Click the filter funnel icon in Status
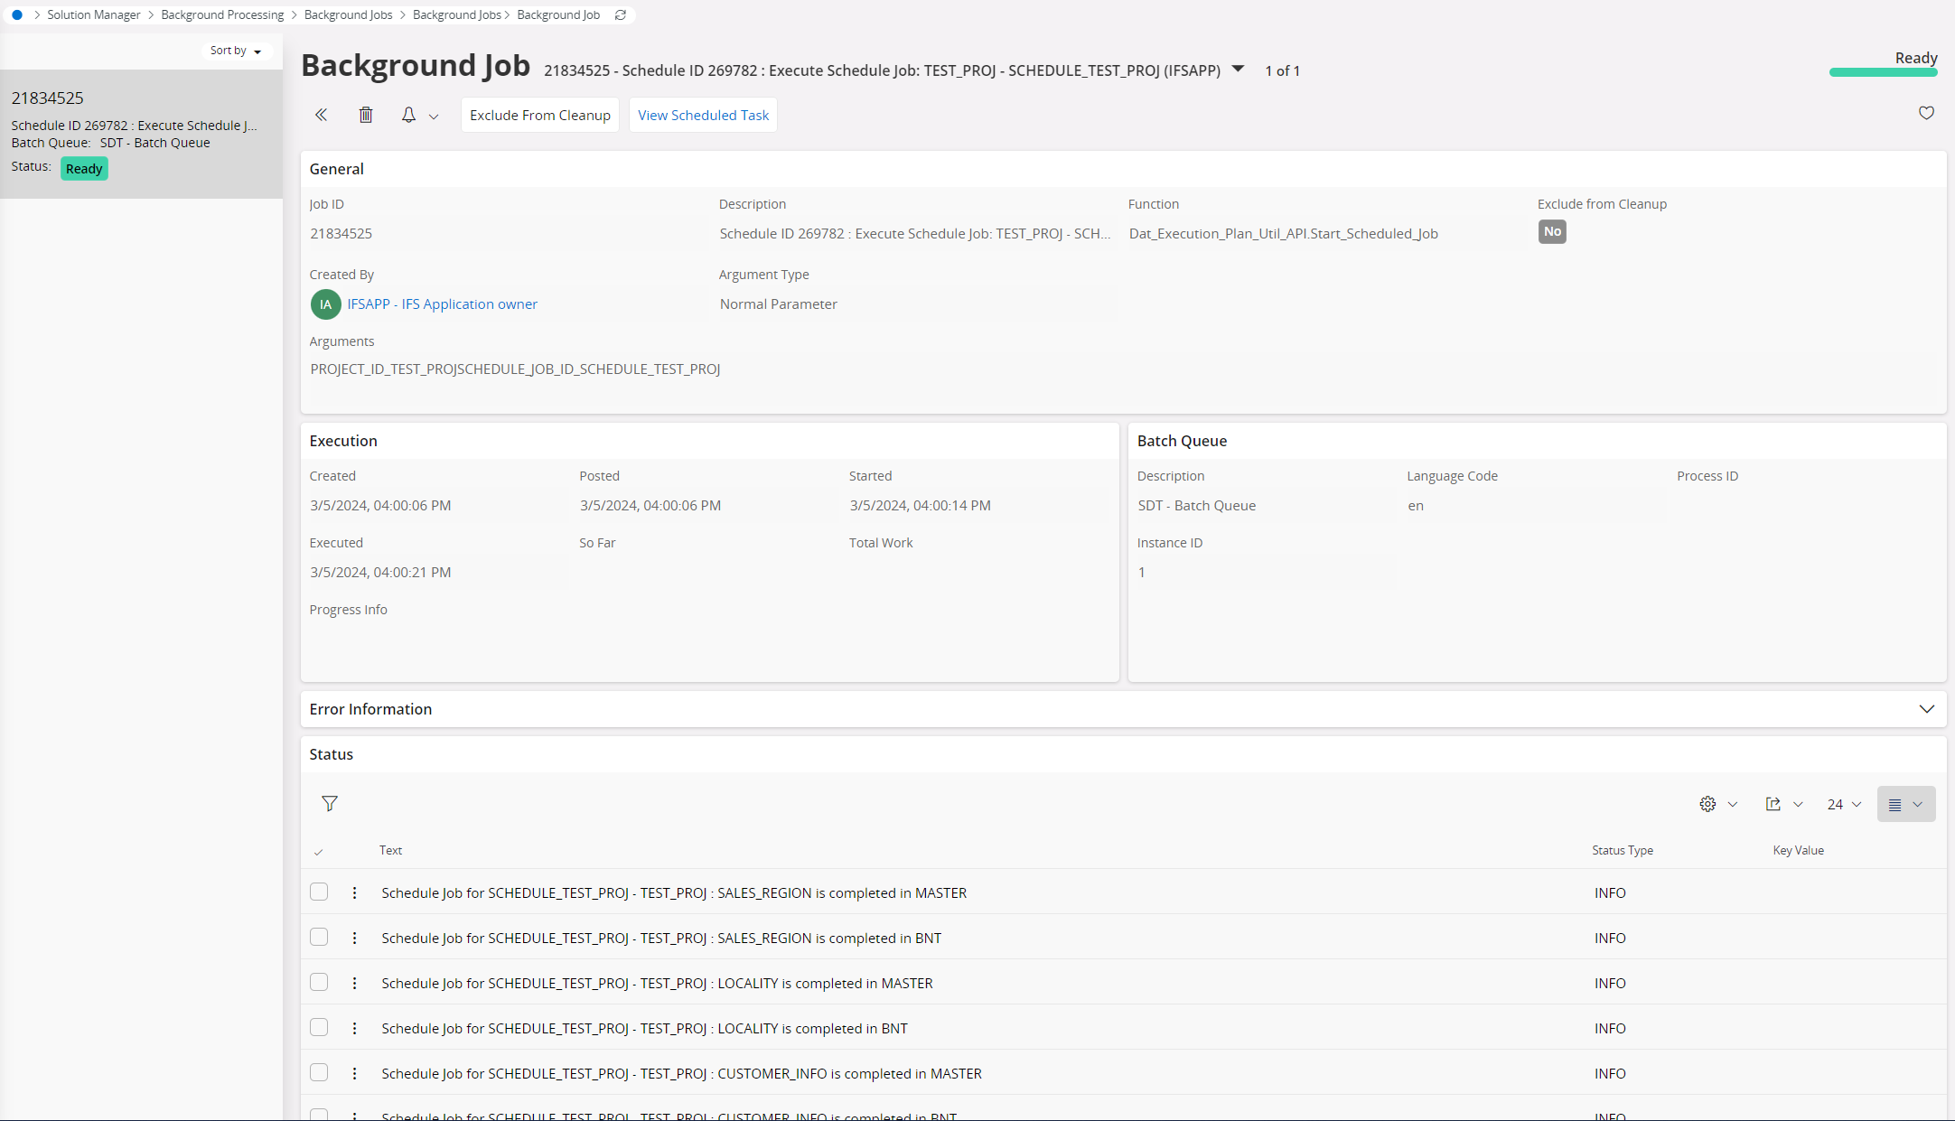Viewport: 1955px width, 1121px height. coord(330,803)
